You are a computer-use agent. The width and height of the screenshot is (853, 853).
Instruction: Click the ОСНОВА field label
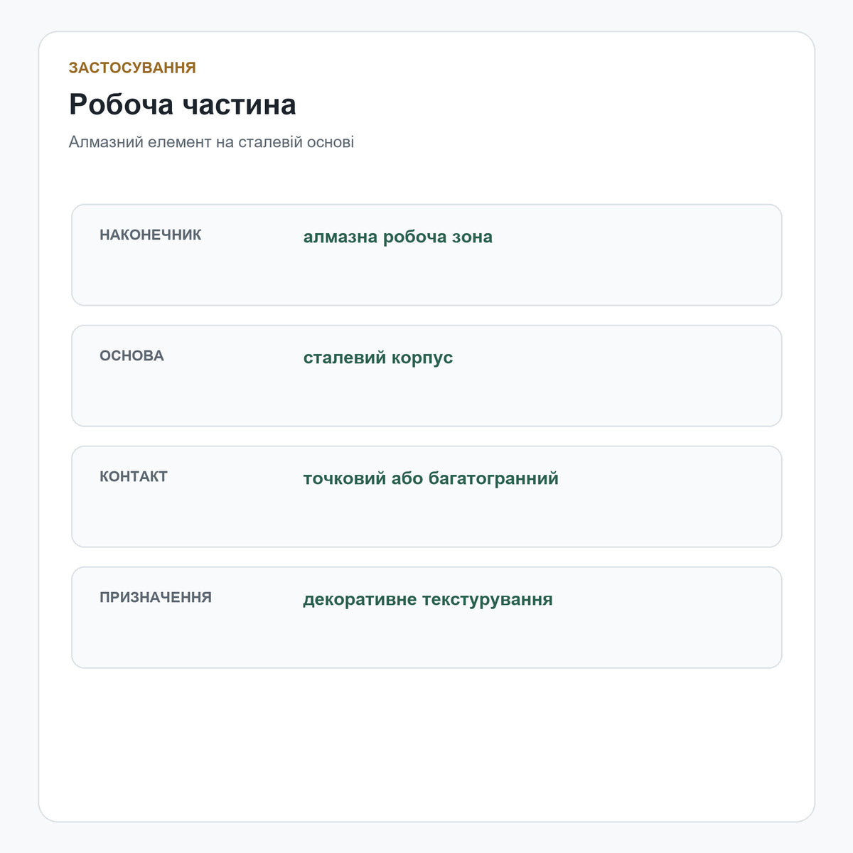coord(132,355)
